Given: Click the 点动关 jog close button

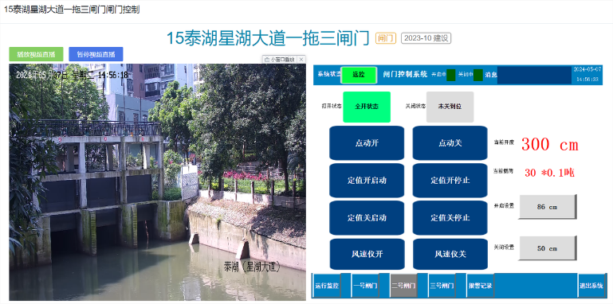Looking at the screenshot, I should click(x=450, y=142).
